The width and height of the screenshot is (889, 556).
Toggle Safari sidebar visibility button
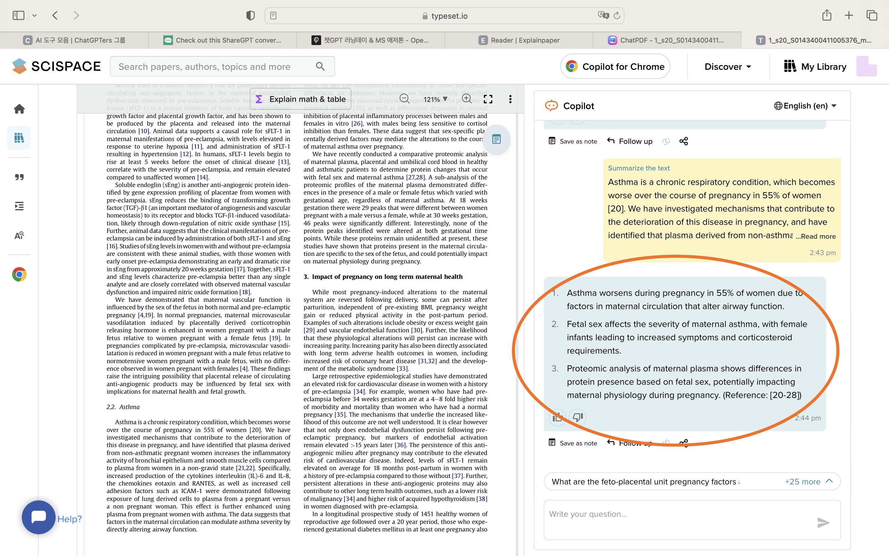[x=18, y=15]
